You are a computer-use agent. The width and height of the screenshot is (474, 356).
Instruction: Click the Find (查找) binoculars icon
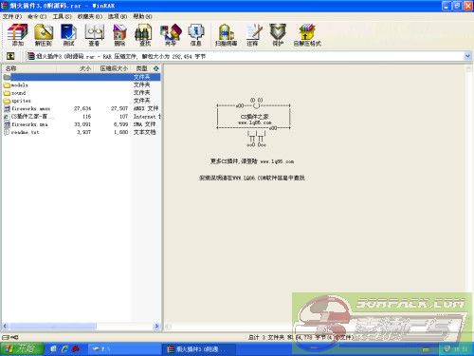pos(145,35)
